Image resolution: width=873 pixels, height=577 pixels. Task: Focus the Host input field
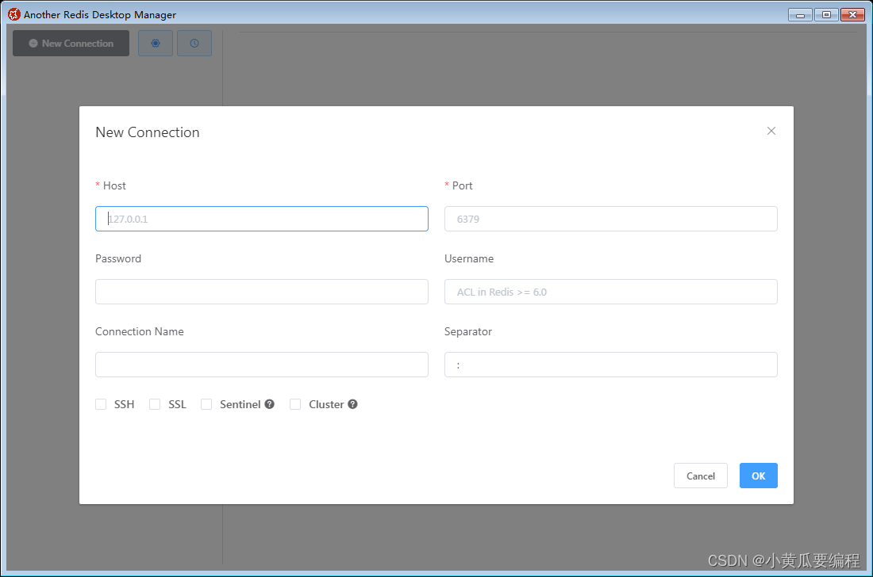coord(262,219)
